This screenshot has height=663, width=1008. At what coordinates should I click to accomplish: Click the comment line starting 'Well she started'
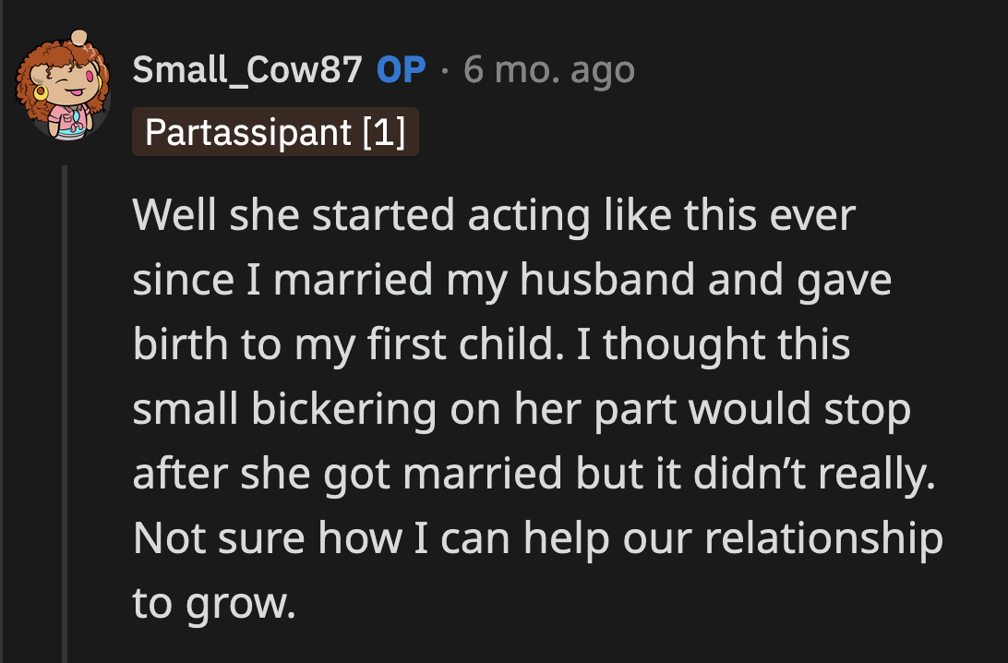pyautogui.click(x=494, y=216)
